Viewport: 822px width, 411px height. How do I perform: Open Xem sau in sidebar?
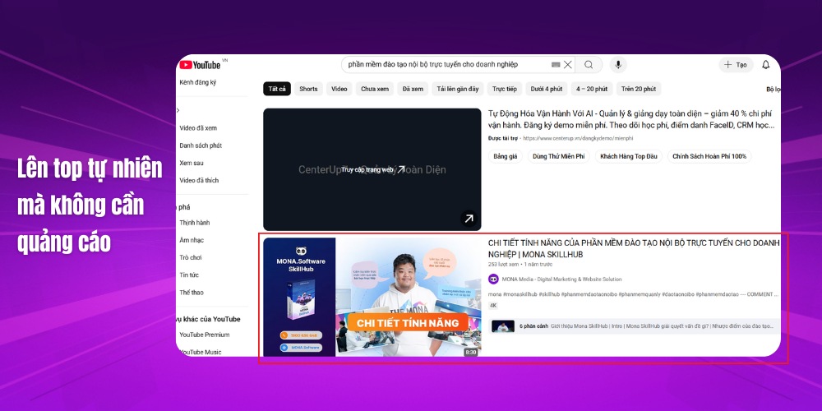tap(192, 163)
